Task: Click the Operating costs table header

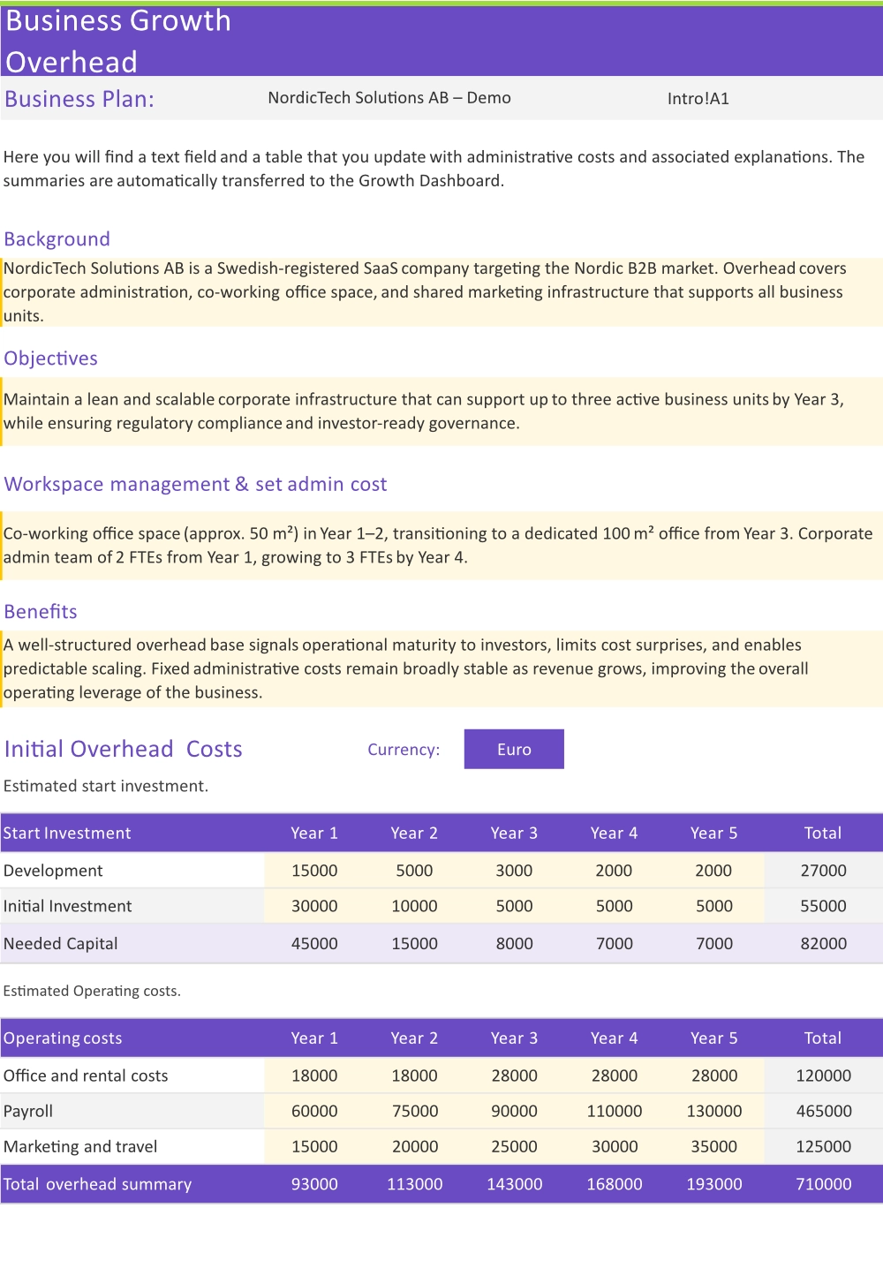Action: [63, 1038]
